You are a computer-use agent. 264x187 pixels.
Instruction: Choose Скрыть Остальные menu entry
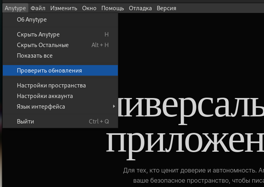click(x=60, y=45)
